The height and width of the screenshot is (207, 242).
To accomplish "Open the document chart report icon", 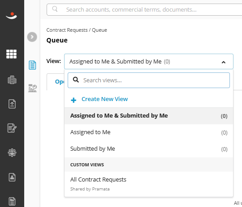I will tap(12, 201).
